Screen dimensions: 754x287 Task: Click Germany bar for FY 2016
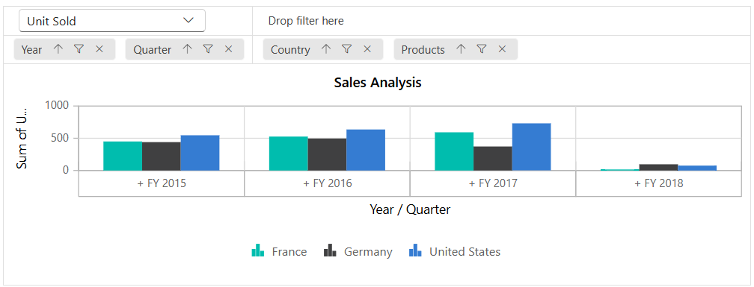[x=327, y=154]
